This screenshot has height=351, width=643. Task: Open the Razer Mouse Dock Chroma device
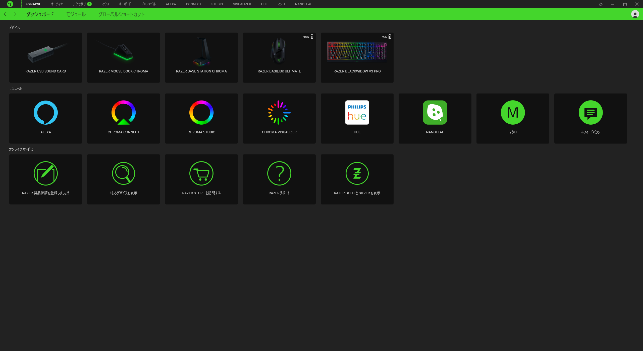(x=123, y=57)
